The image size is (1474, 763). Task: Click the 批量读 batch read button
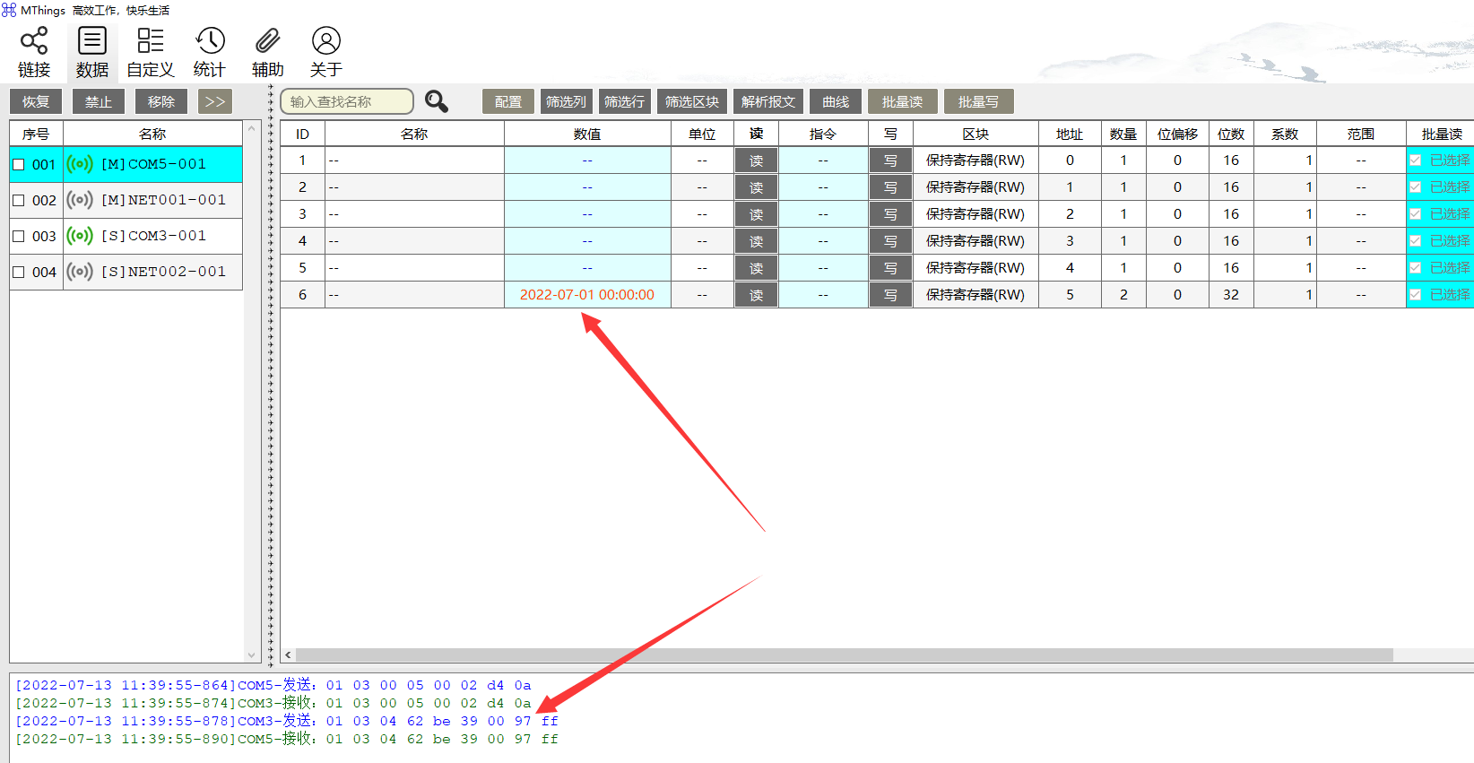click(902, 101)
